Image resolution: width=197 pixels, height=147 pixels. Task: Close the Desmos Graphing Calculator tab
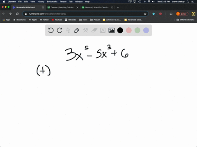(x=78, y=7)
